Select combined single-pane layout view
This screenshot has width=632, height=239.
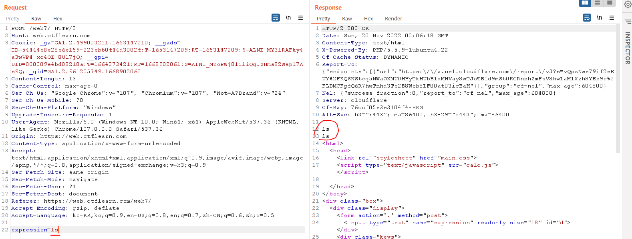pyautogui.click(x=610, y=3)
